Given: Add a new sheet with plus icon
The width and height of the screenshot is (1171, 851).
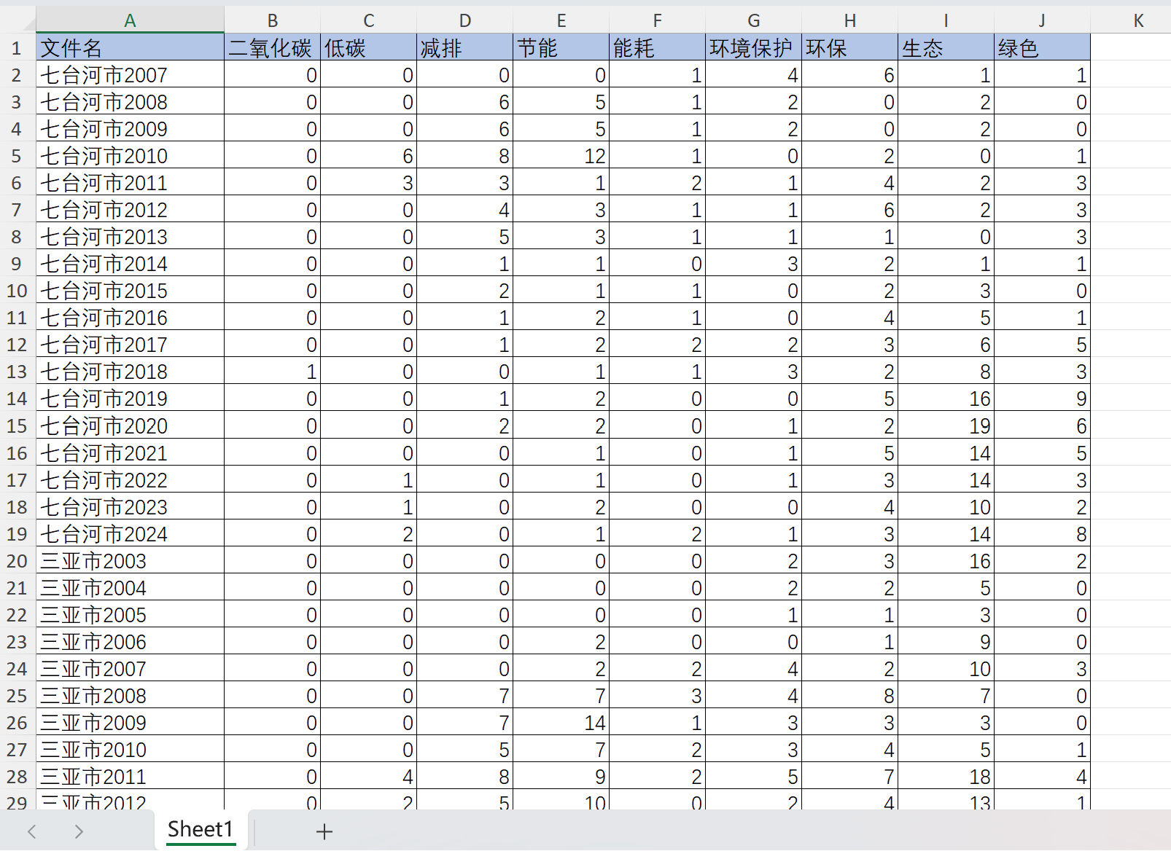Looking at the screenshot, I should (324, 831).
